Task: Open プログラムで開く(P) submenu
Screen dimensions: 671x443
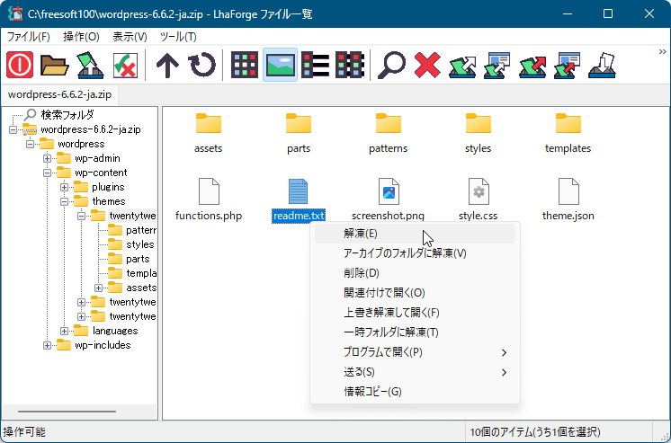Action: (x=415, y=352)
